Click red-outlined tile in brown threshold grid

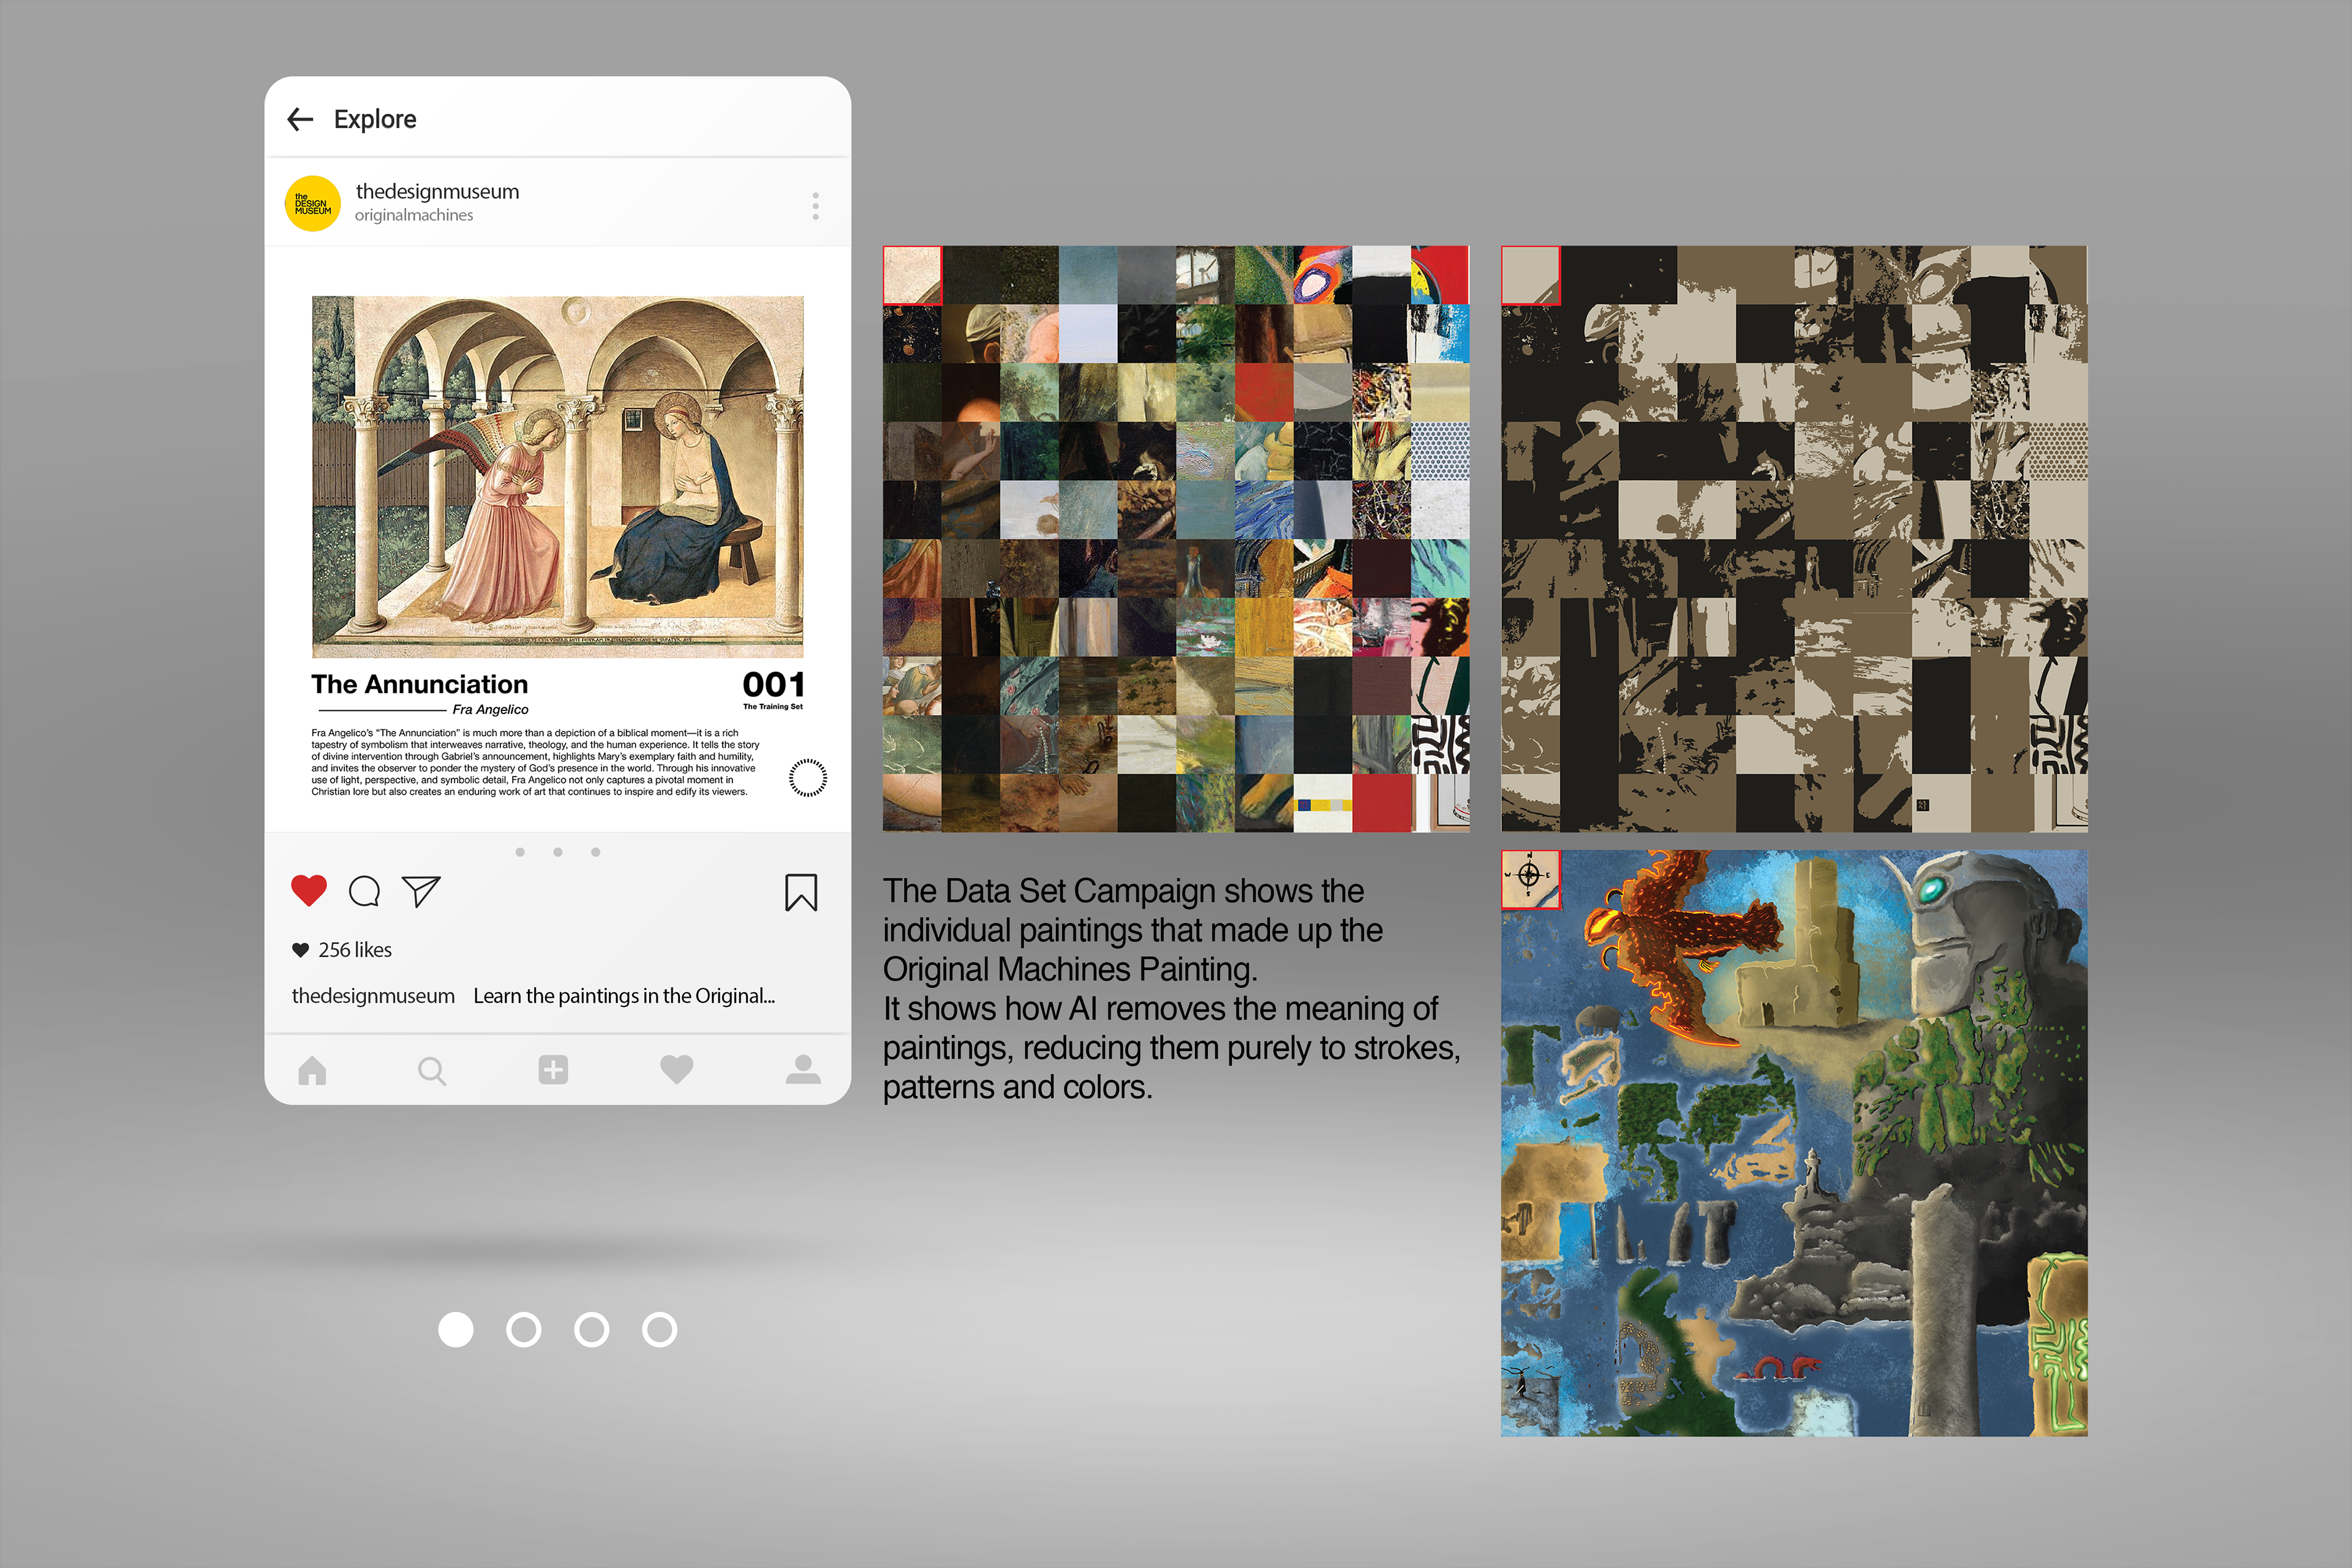tap(1530, 275)
